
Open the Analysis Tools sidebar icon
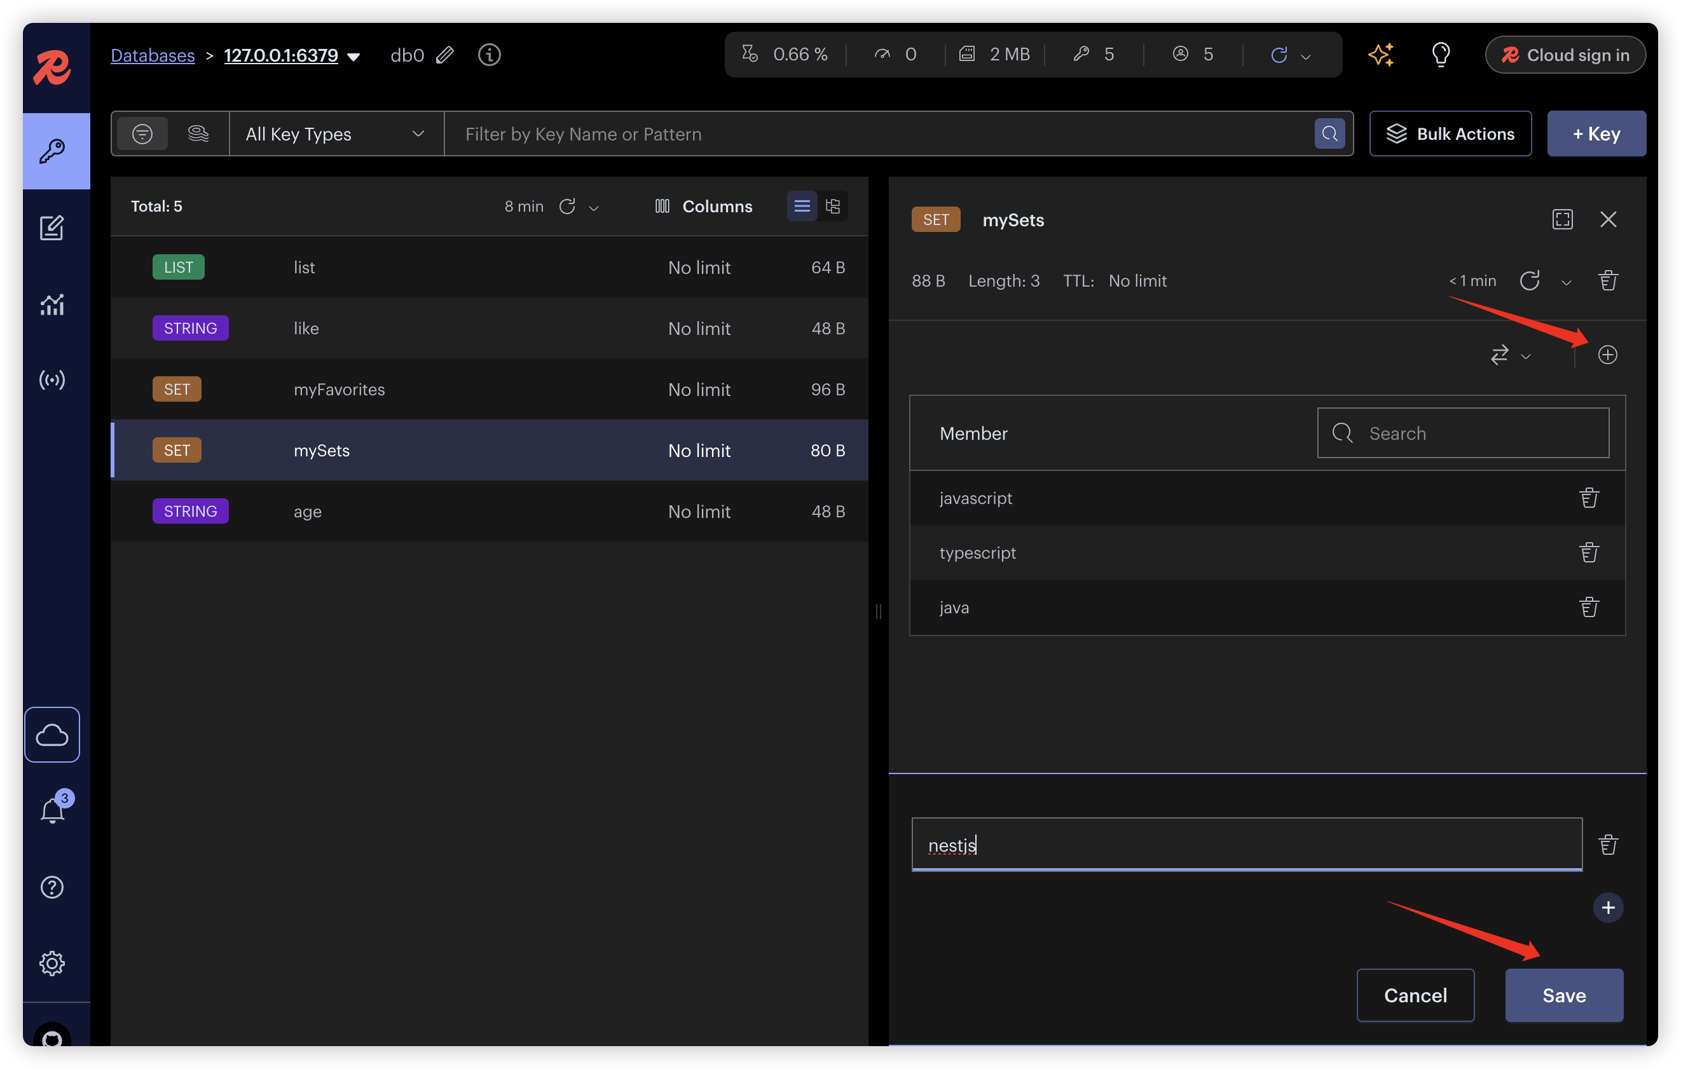tap(51, 304)
